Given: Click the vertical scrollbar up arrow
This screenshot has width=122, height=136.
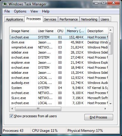Looking at the screenshot, I should click(110, 30).
